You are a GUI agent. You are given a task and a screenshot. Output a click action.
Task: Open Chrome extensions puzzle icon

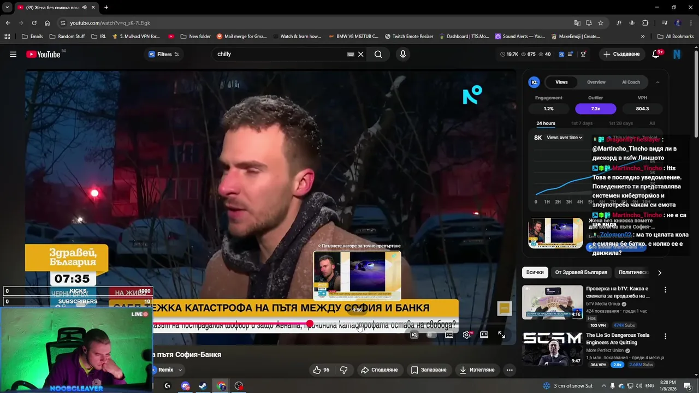coord(645,23)
